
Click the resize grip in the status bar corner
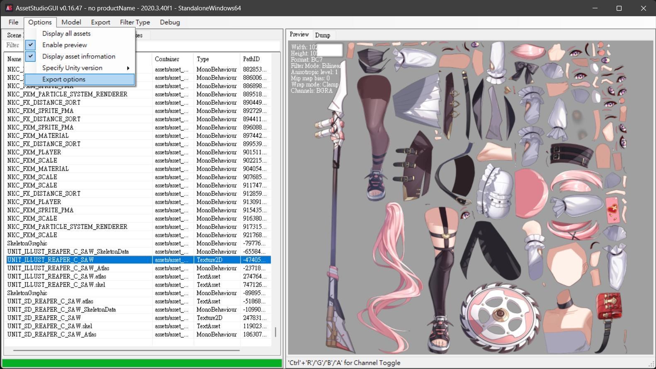pos(651,364)
